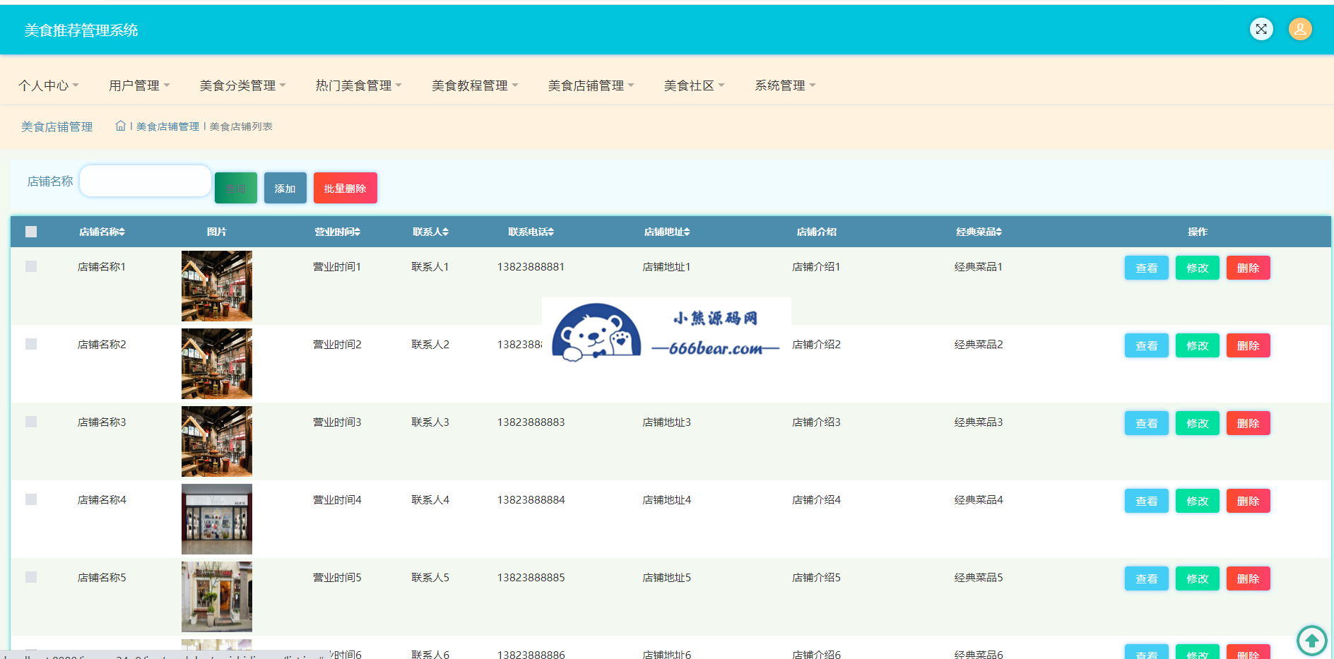Select phone number 13823888883
This screenshot has width=1334, height=659.
pyautogui.click(x=531, y=422)
